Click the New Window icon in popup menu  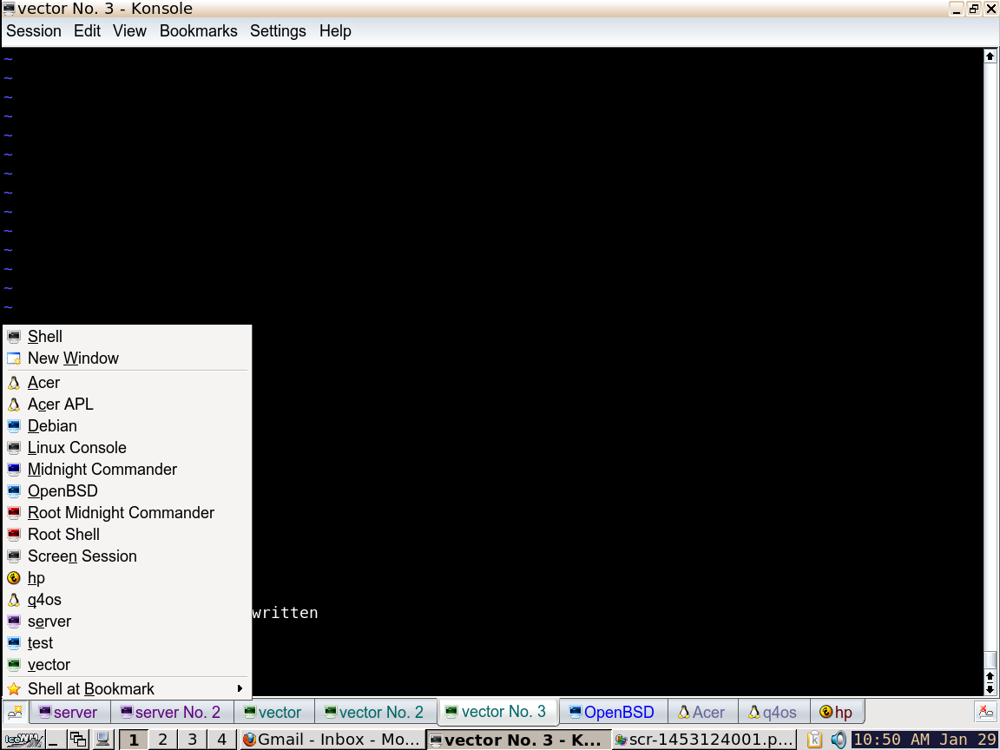coord(14,358)
